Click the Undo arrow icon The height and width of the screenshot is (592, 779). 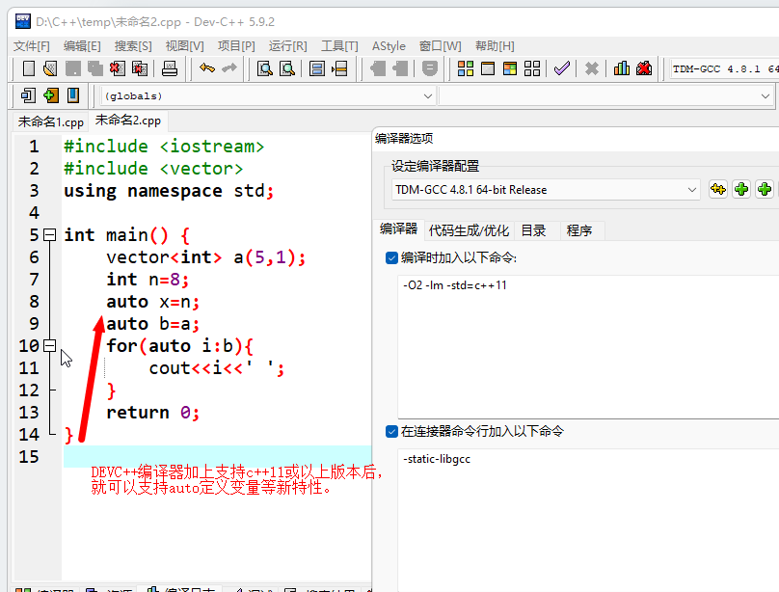coord(207,68)
